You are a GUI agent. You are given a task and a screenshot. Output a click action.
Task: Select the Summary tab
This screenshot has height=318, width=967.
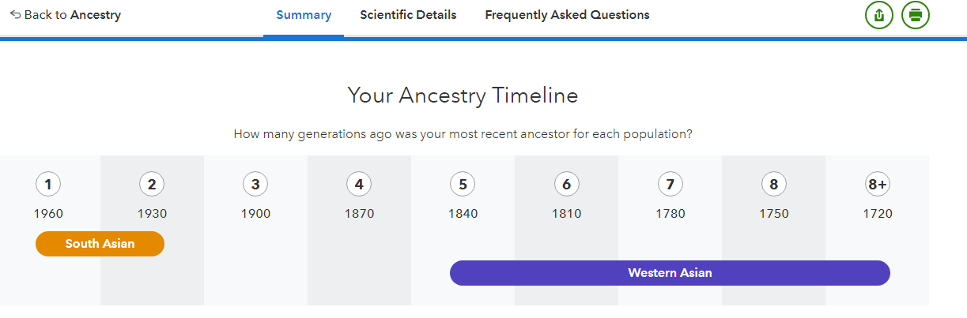304,15
